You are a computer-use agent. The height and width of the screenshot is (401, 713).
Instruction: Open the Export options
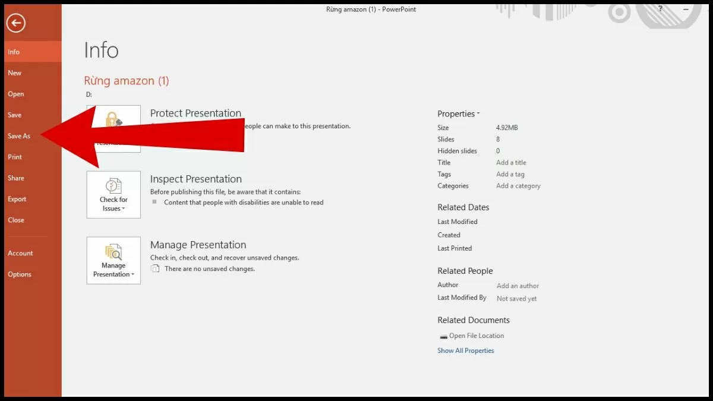tap(17, 200)
